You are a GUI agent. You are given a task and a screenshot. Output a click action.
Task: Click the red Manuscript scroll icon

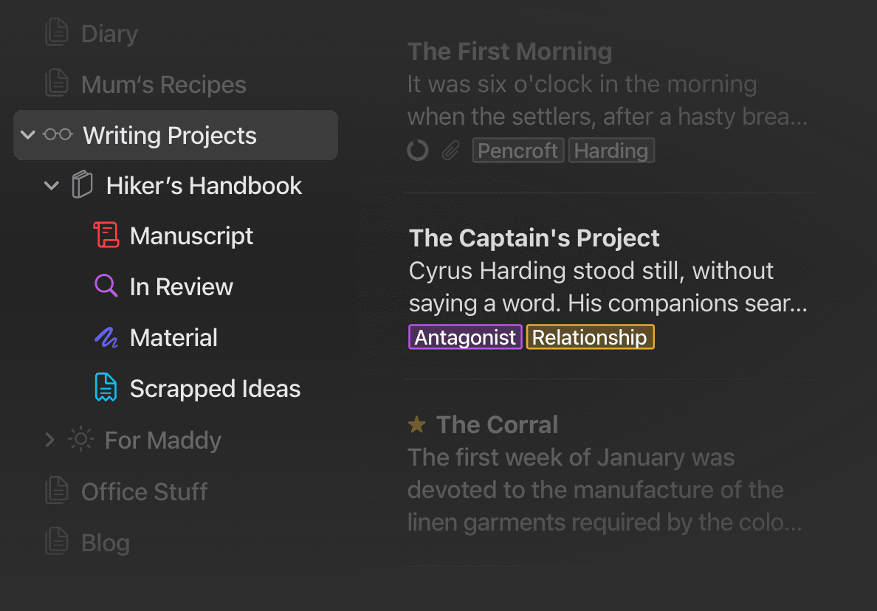tap(106, 235)
